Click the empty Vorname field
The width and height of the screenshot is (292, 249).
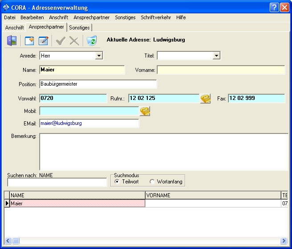pos(221,70)
